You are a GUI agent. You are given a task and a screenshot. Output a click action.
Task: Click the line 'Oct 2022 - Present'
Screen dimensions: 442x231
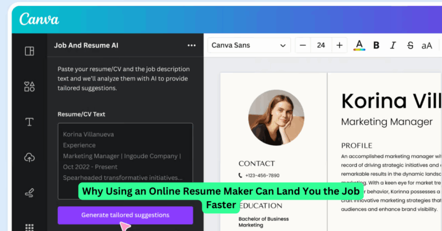tap(90, 167)
